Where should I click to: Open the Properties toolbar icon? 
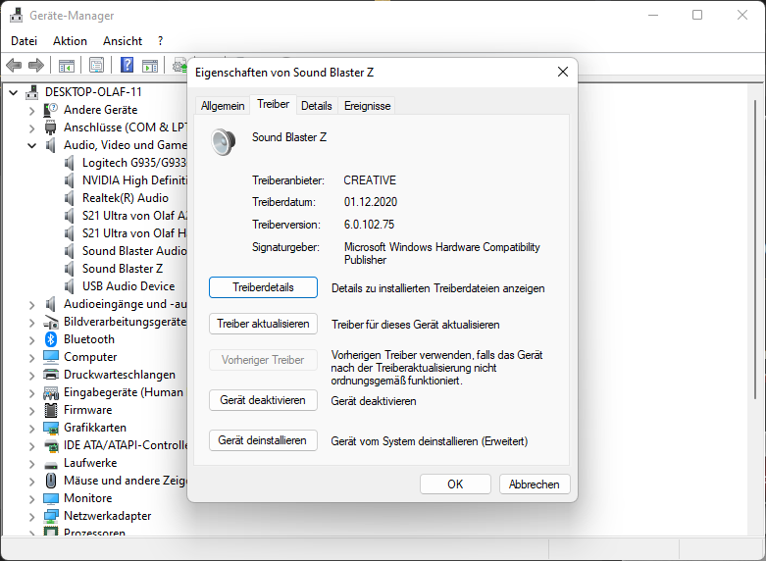pyautogui.click(x=97, y=65)
